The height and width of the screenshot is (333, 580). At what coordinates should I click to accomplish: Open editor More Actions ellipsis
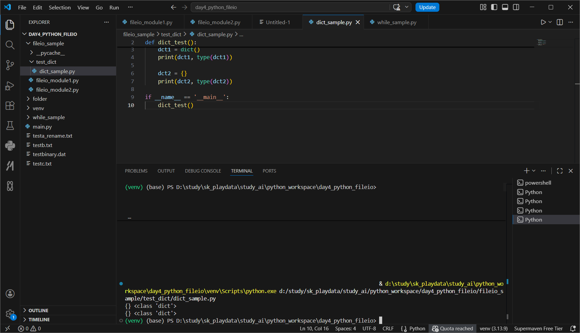[x=571, y=22]
